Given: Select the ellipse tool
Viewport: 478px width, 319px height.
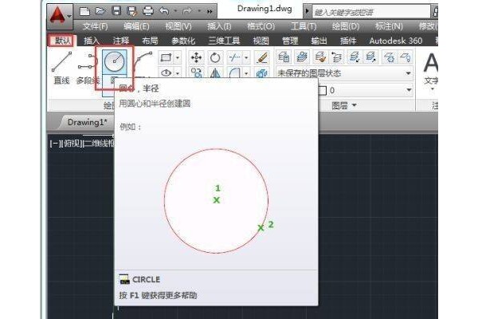Looking at the screenshot, I should [167, 73].
